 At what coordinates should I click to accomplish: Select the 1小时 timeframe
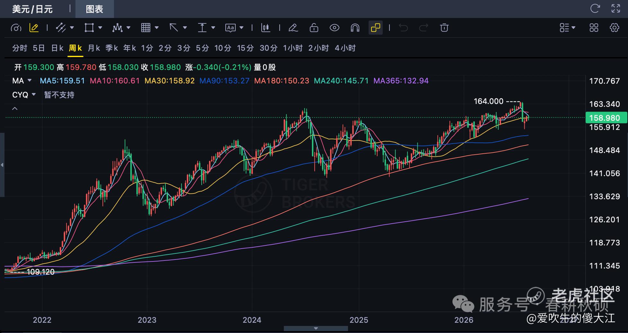293,48
